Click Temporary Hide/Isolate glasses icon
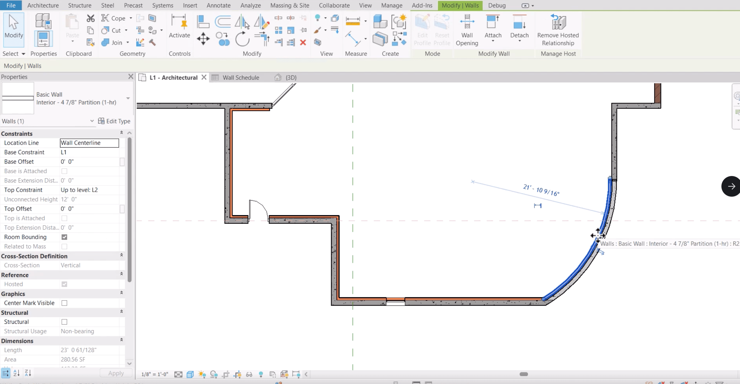Image resolution: width=740 pixels, height=384 pixels. point(249,374)
